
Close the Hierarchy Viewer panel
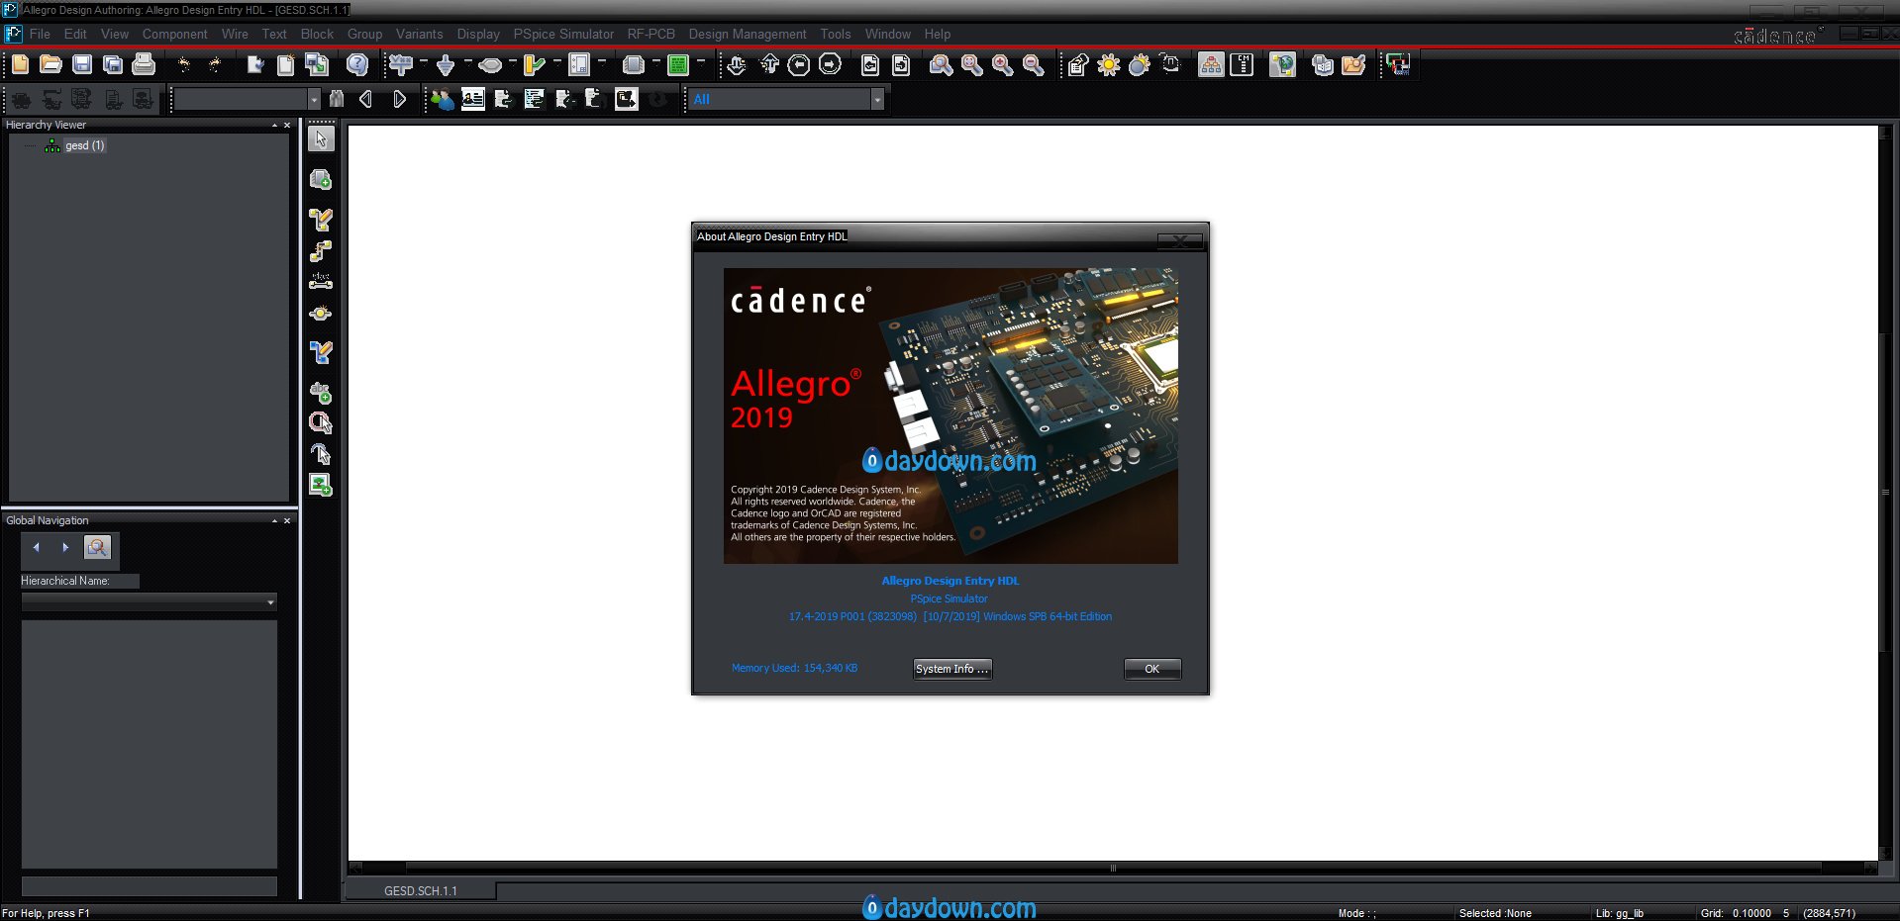[287, 126]
